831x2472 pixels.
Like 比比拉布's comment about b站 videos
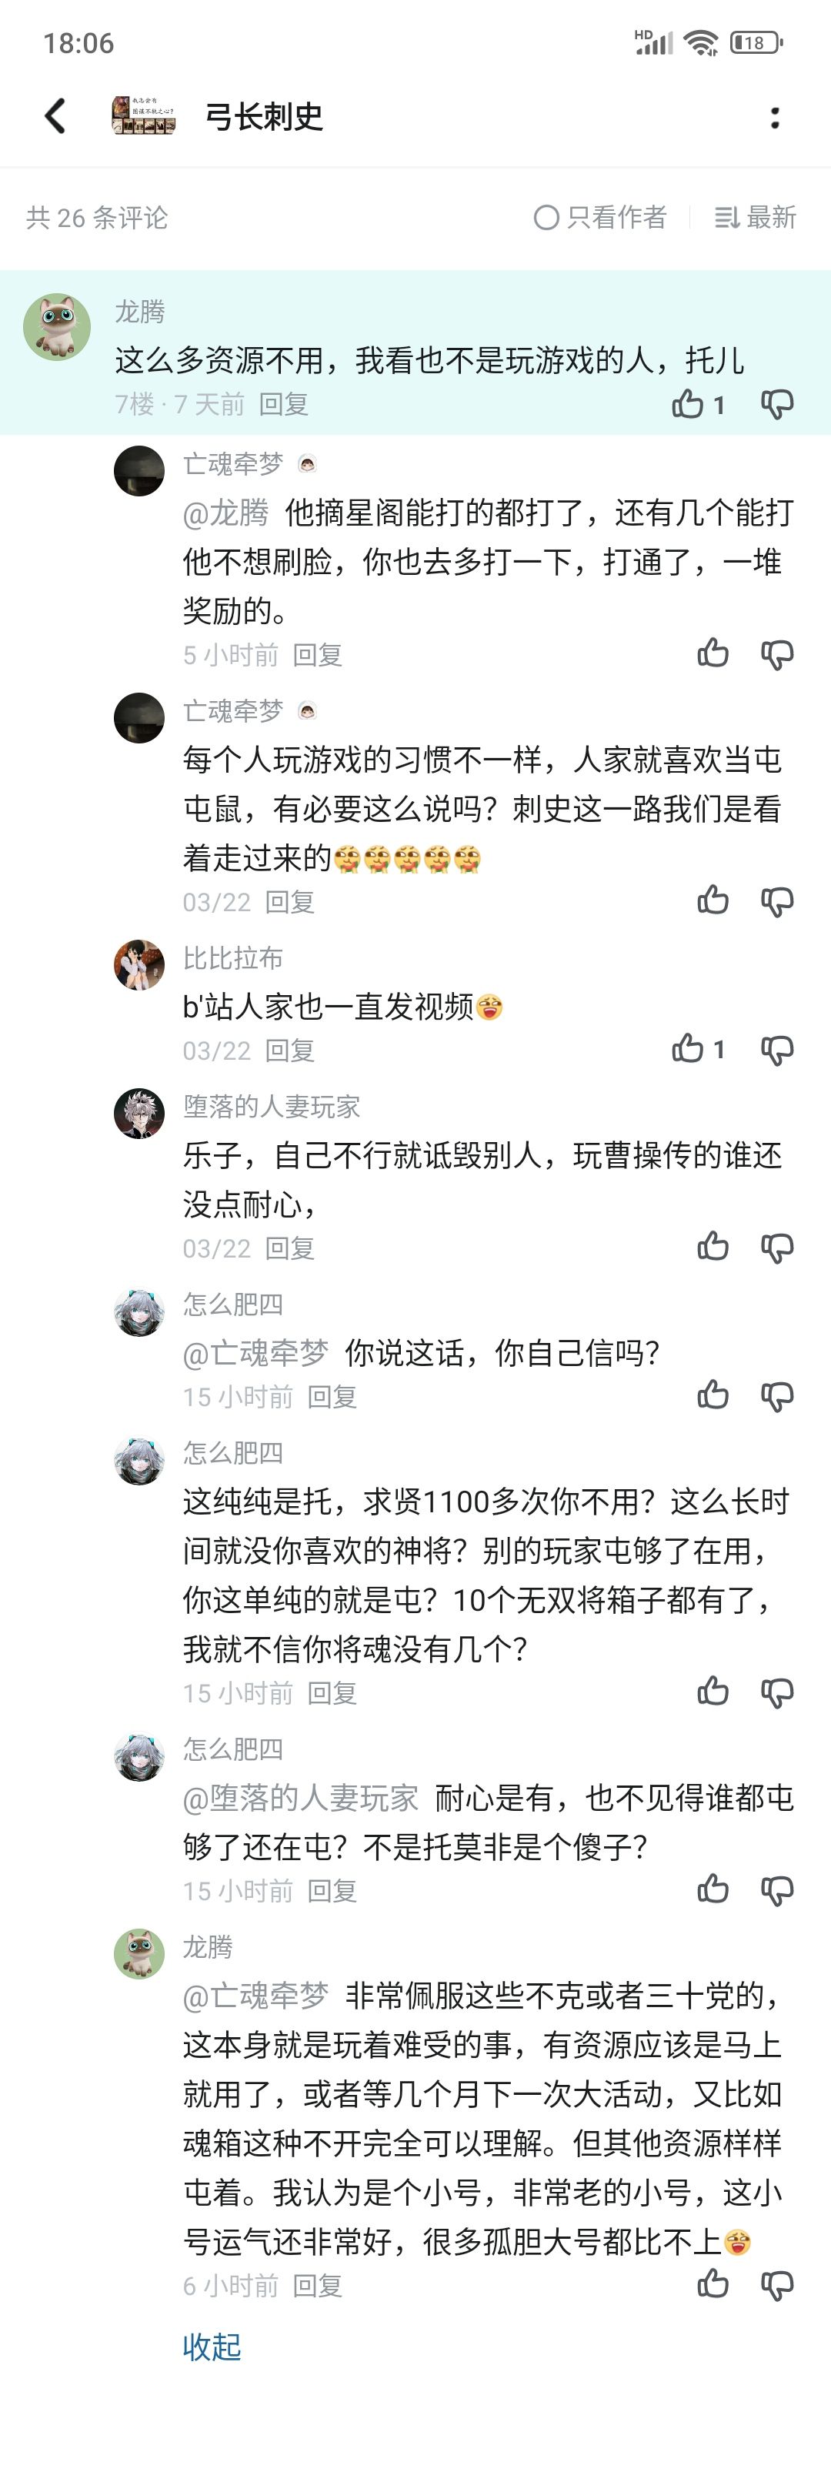click(688, 1049)
